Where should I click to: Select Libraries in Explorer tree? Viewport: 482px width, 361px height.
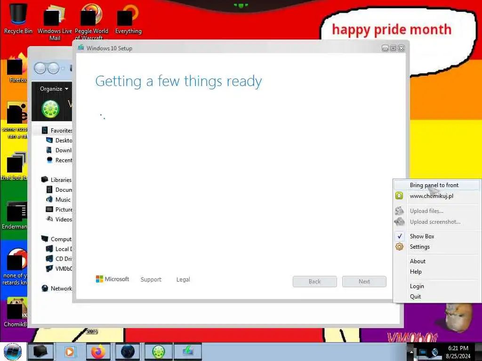point(56,180)
